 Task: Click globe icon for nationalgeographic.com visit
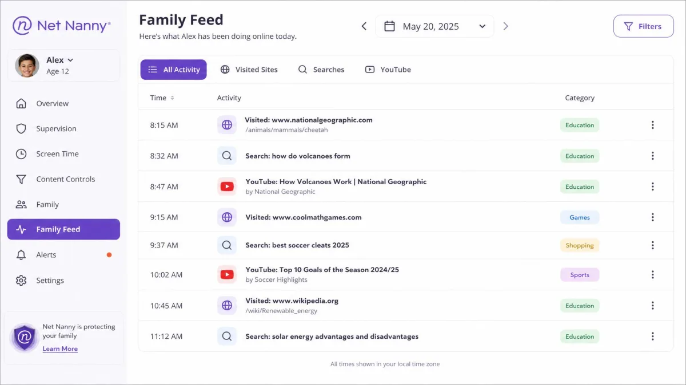tap(227, 125)
